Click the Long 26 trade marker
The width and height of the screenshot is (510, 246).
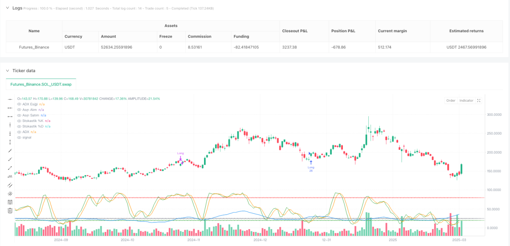click(311, 166)
